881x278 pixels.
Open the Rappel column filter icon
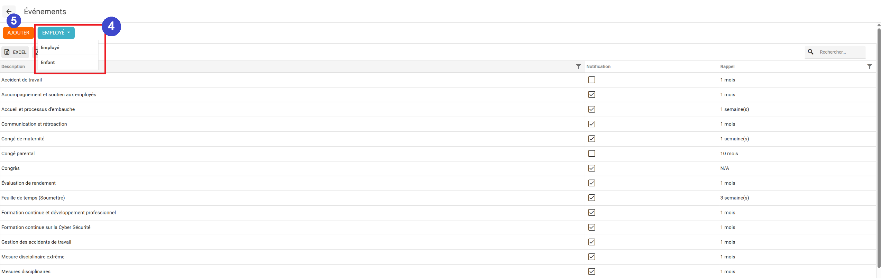point(869,66)
